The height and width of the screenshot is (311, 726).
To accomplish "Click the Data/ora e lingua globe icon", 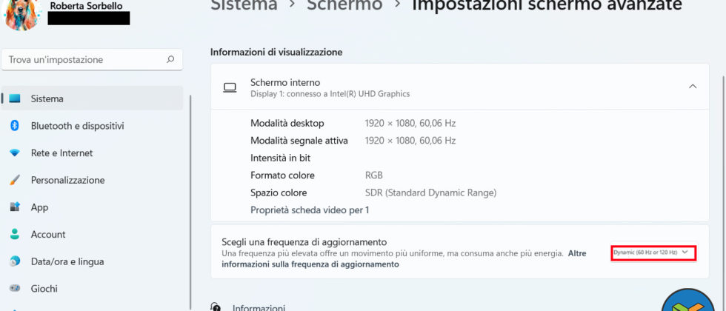I will tap(14, 261).
